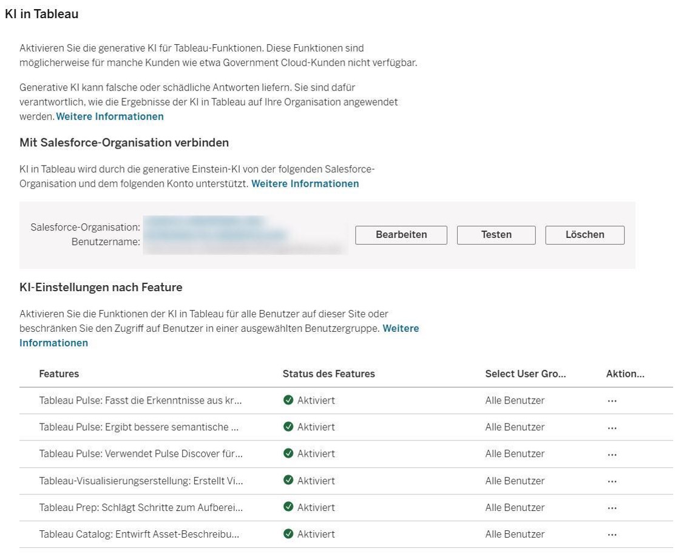Click the Bearbeiten button

click(401, 235)
